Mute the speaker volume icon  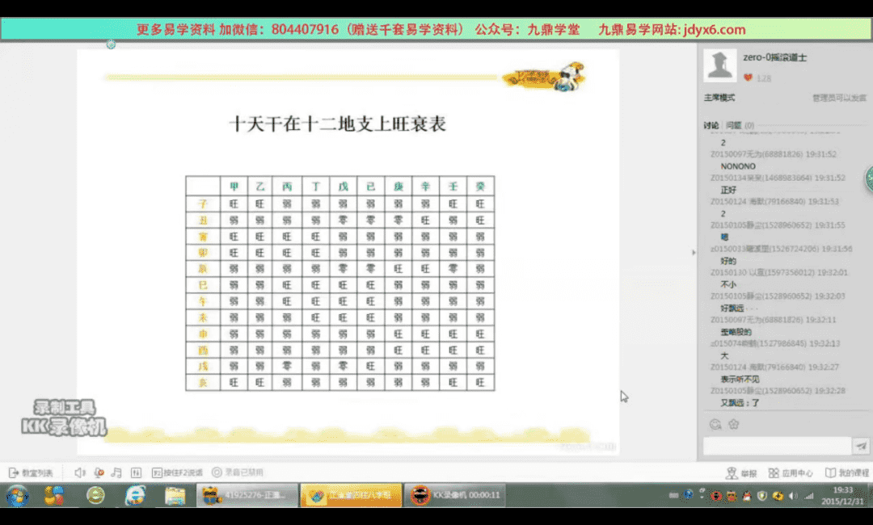[80, 472]
